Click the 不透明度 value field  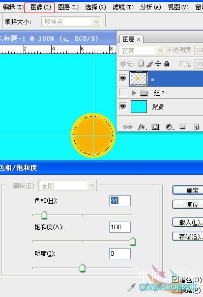click(198, 50)
